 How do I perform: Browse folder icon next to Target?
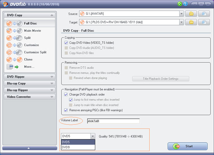click(191, 22)
